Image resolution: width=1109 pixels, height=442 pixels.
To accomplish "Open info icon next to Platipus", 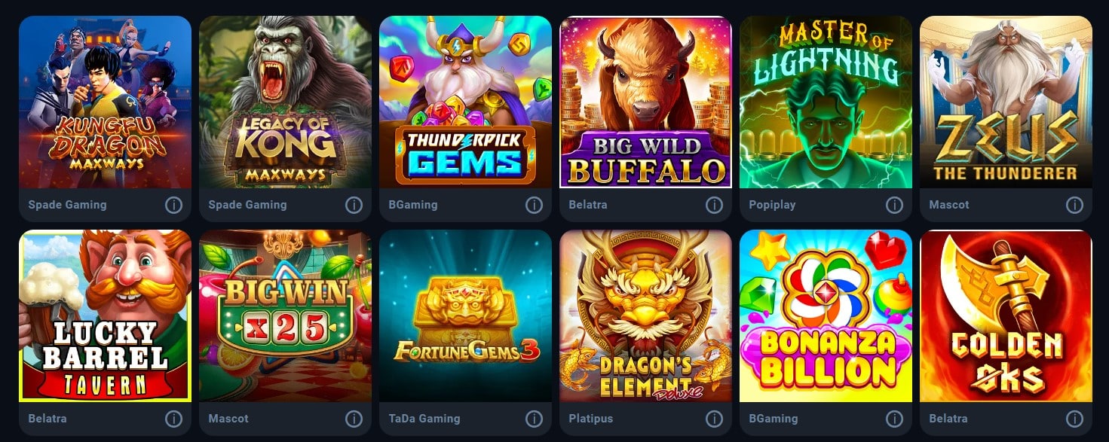I will [x=714, y=419].
